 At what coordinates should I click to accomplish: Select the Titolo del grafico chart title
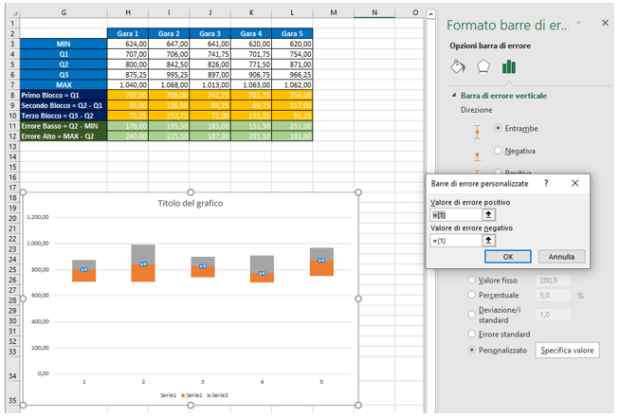pyautogui.click(x=192, y=204)
